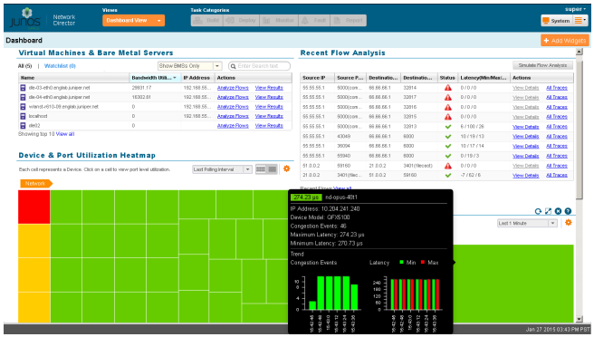Click success check icon for port 32813 flow

coord(448,127)
